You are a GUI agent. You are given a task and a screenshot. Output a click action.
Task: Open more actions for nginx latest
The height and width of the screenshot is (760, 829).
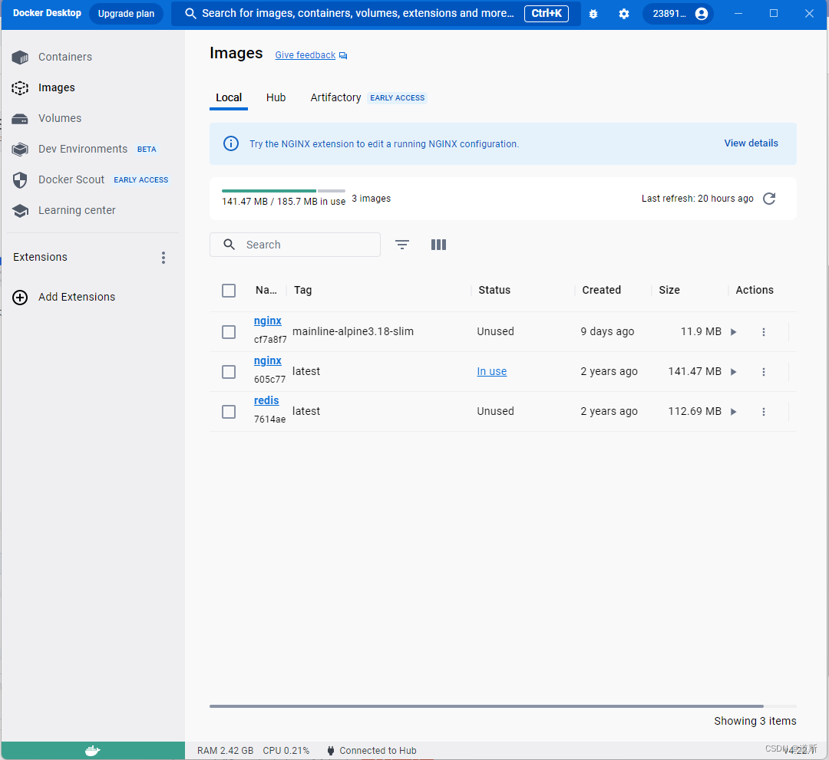tap(764, 372)
